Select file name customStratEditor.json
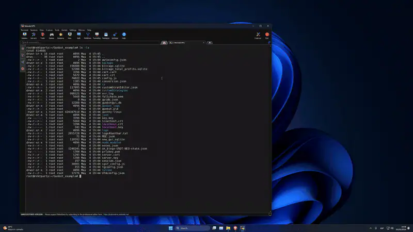 point(120,88)
